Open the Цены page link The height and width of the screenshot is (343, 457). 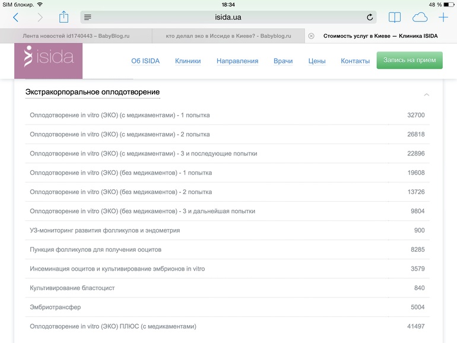coord(317,61)
